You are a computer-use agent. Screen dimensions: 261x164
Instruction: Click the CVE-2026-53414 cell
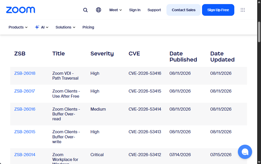tap(145, 109)
